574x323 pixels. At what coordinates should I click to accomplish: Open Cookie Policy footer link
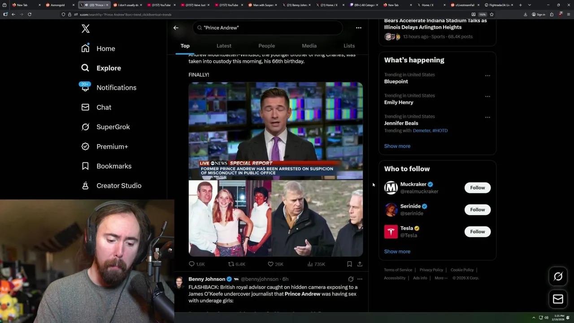pyautogui.click(x=462, y=270)
